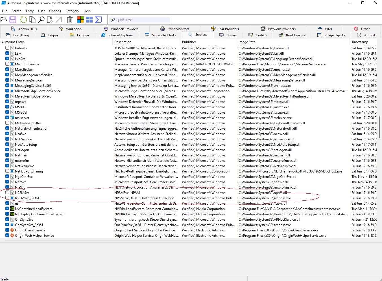Tick the NetTcpPortSharing checkbox
The width and height of the screenshot is (382, 281).
click(7, 171)
